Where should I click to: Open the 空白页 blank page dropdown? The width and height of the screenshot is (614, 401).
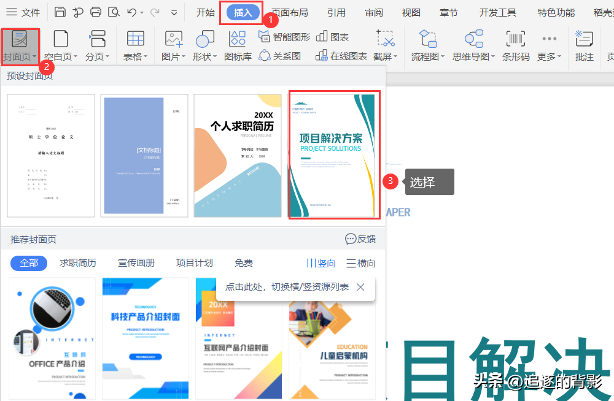click(x=61, y=47)
